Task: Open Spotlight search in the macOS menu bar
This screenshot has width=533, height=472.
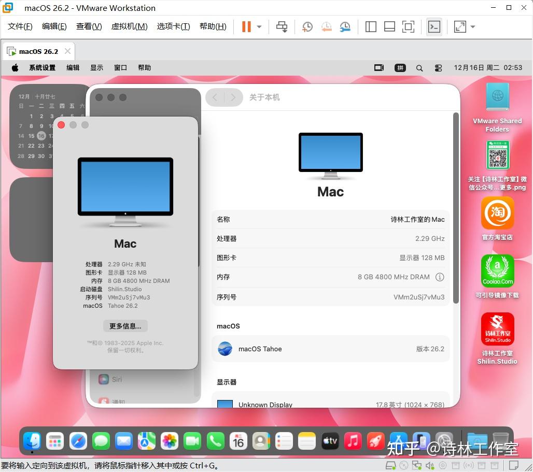Action: click(419, 68)
